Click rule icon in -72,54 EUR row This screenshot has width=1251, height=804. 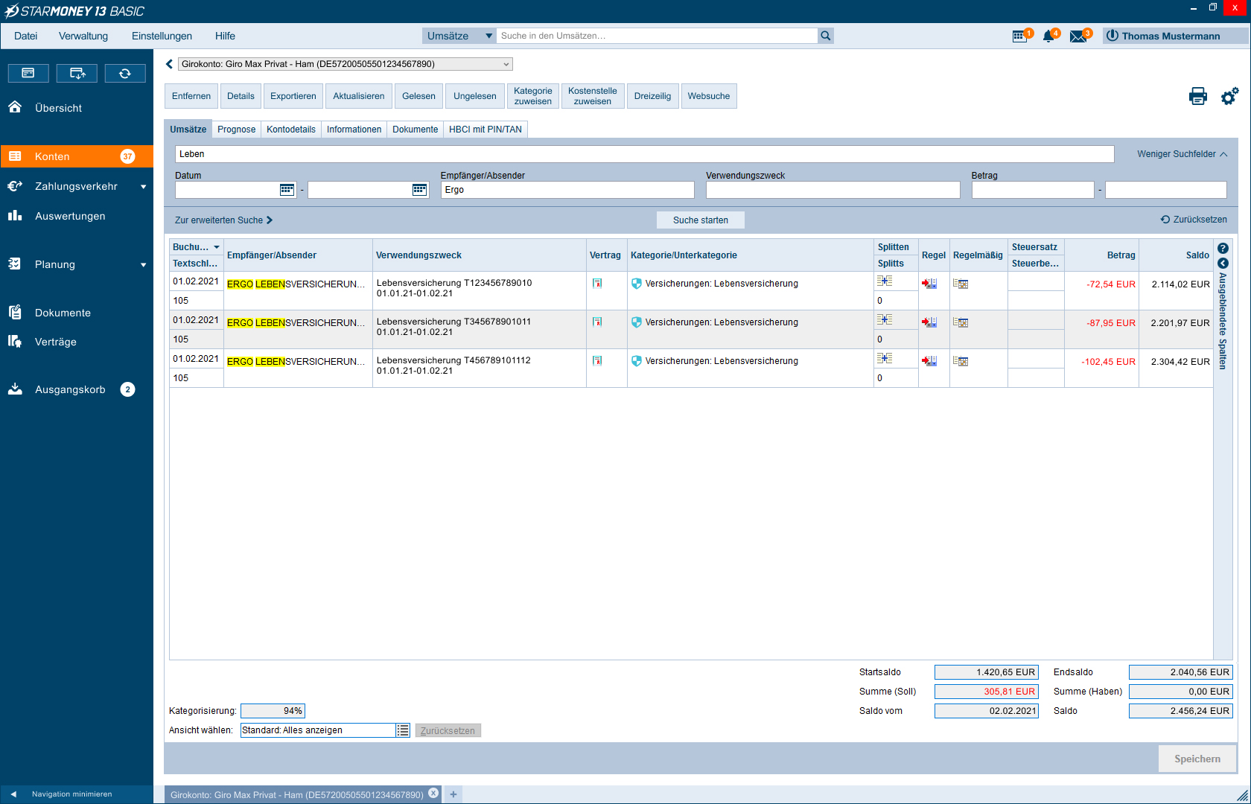pos(929,284)
